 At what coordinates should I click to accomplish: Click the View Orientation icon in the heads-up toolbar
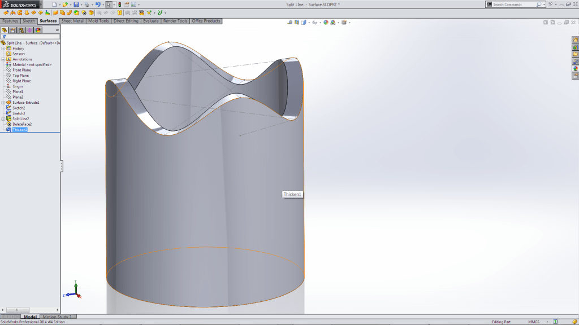pyautogui.click(x=304, y=24)
